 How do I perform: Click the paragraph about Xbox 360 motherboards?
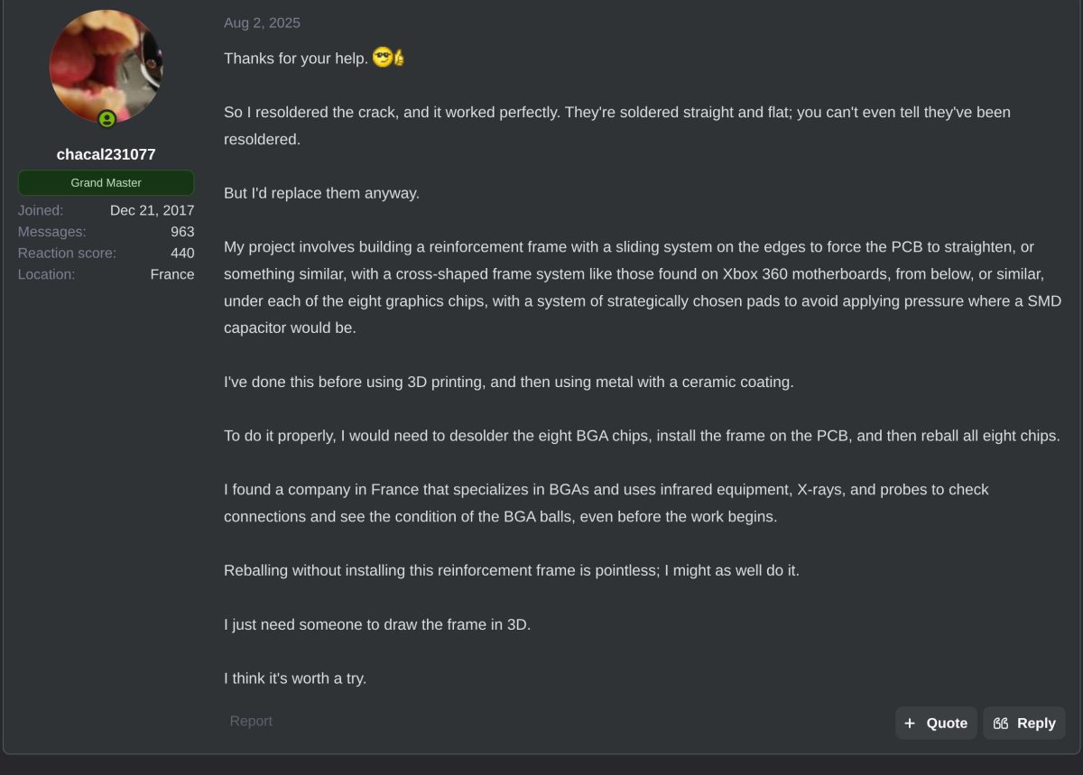643,287
